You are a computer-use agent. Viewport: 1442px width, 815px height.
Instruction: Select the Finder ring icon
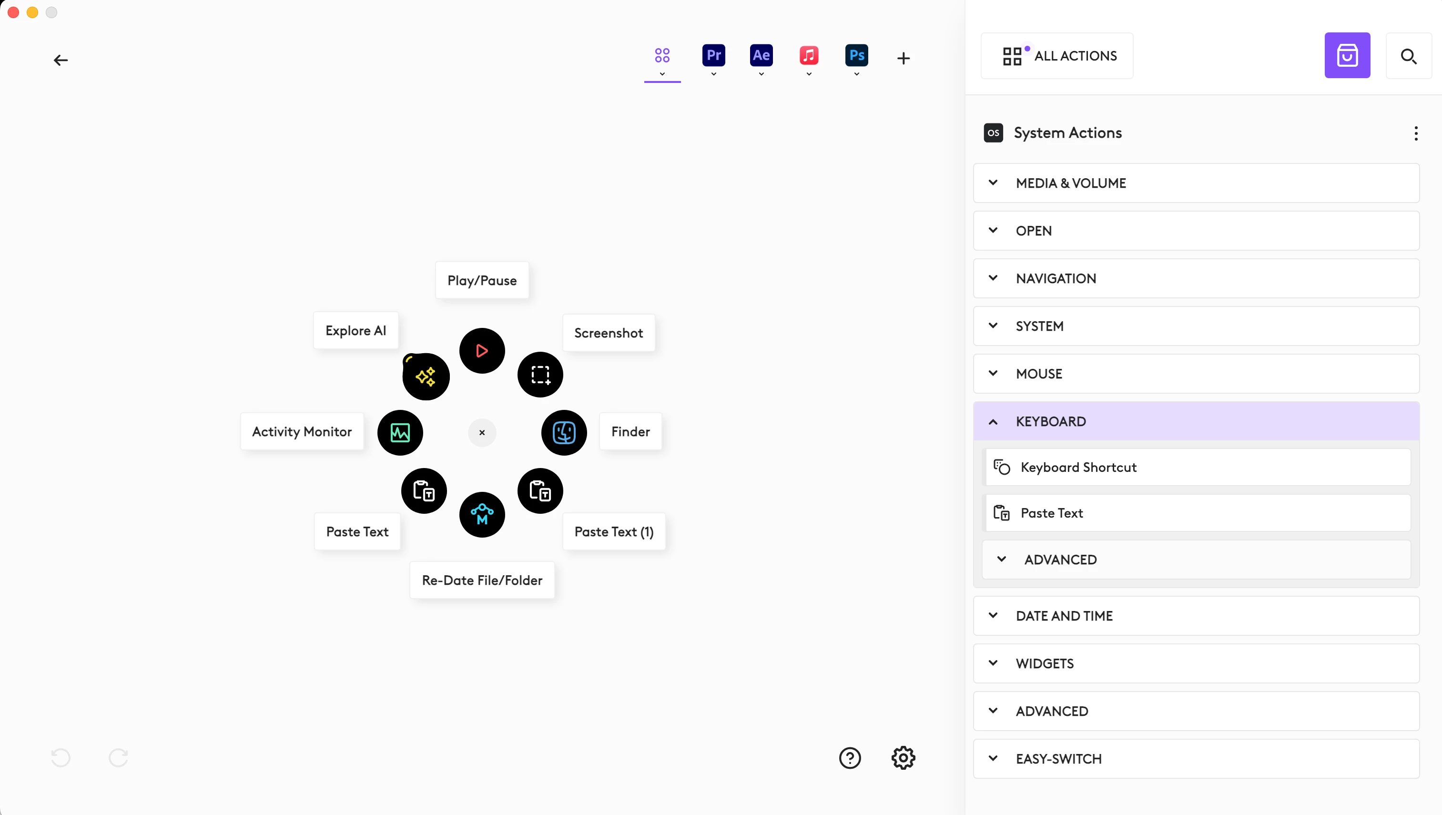point(564,433)
